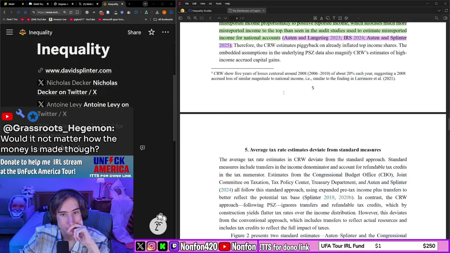Expand the hidden bookmarks overflow chevron
The width and height of the screenshot is (450, 253).
click(x=146, y=19)
